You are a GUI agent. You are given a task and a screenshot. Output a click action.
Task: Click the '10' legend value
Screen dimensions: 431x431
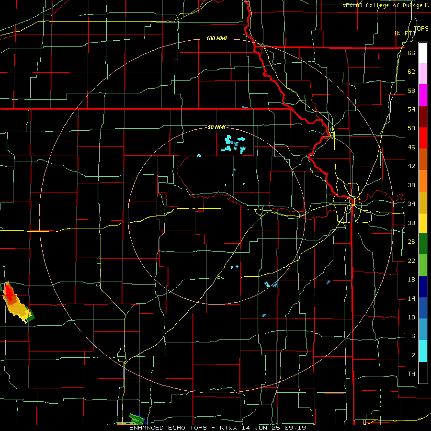pos(411,317)
